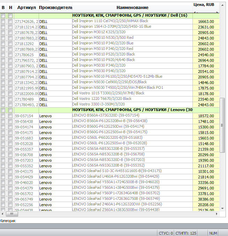228x236 pixels.
Task: Click the Категория label
Action: point(8,221)
